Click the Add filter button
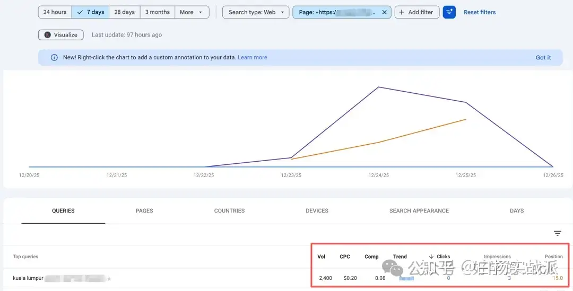Screen dimensions: 573x291 click(416, 12)
